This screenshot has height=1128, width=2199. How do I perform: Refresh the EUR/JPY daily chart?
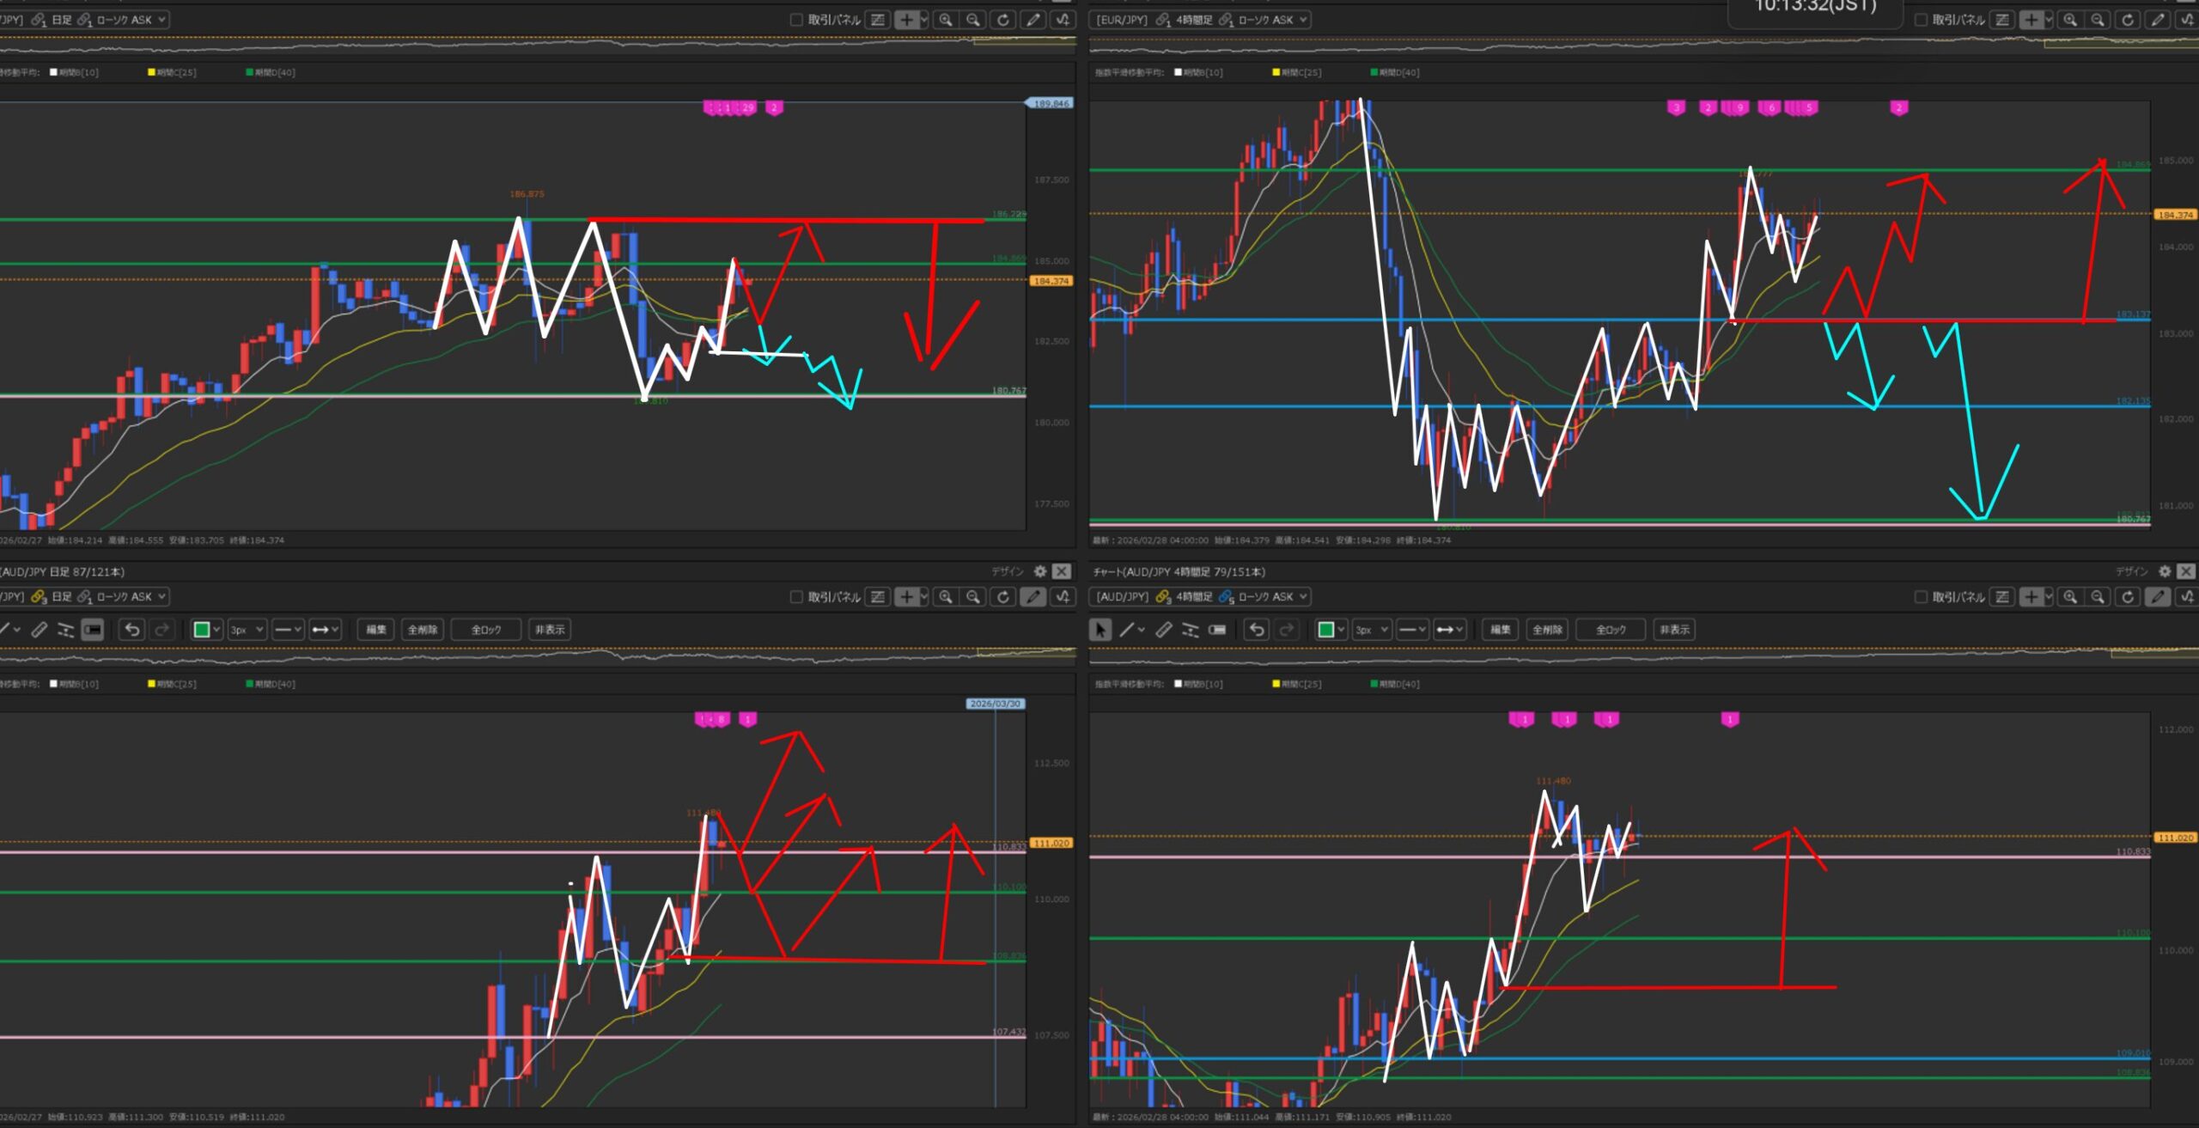point(1002,19)
